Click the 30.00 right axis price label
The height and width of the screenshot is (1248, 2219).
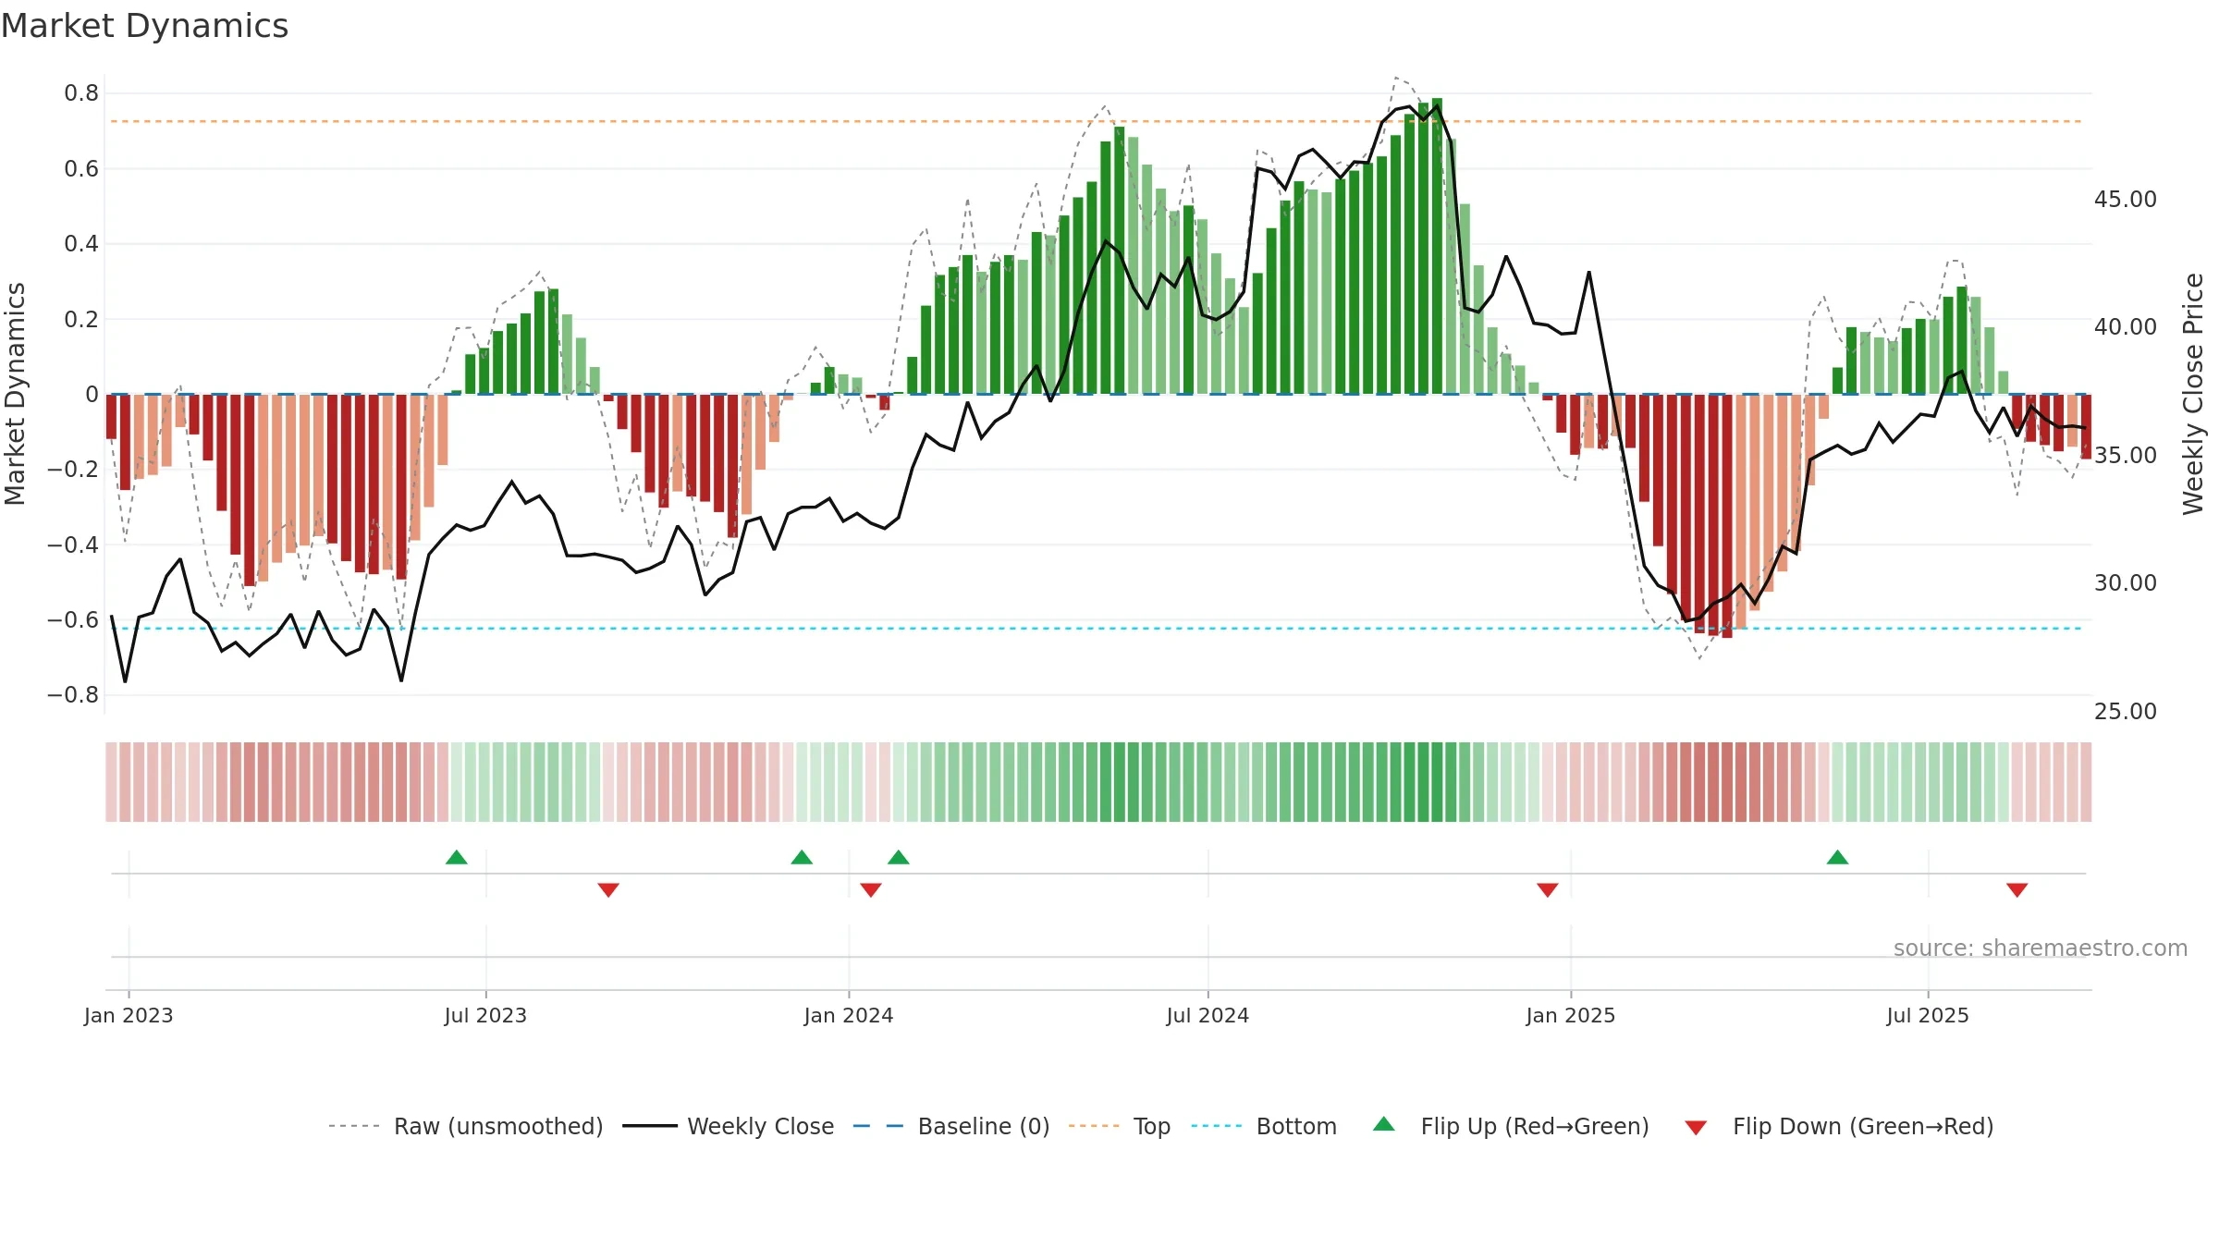click(2126, 583)
